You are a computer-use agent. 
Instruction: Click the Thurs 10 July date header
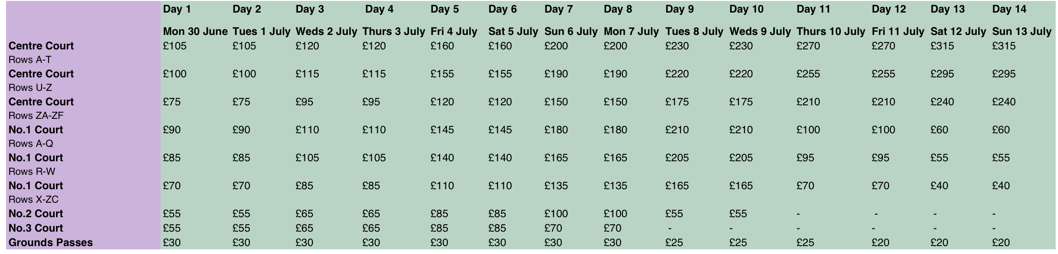[831, 32]
